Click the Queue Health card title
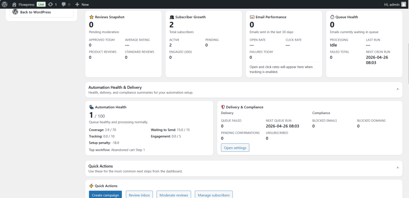This screenshot has height=198, width=409. (347, 17)
